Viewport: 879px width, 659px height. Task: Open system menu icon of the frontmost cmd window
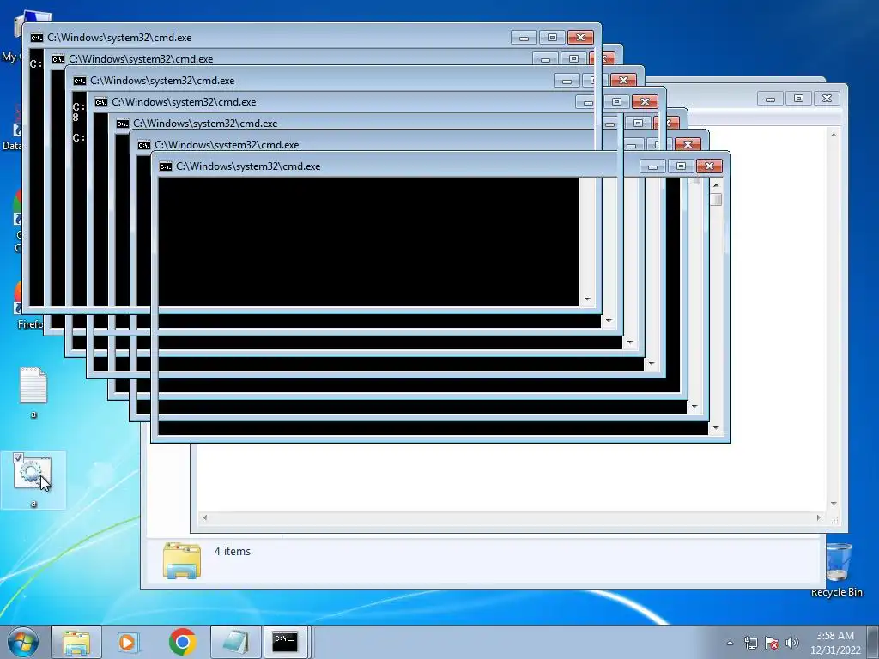click(166, 166)
